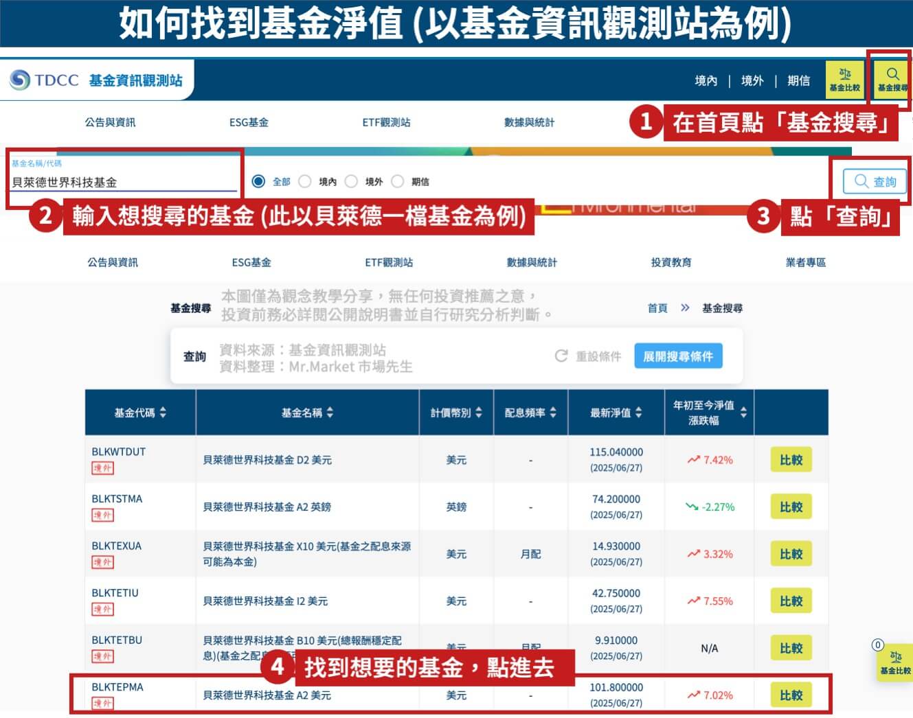Sort by the 配息頻率 column arrows
The image size is (913, 718).
pyautogui.click(x=553, y=412)
